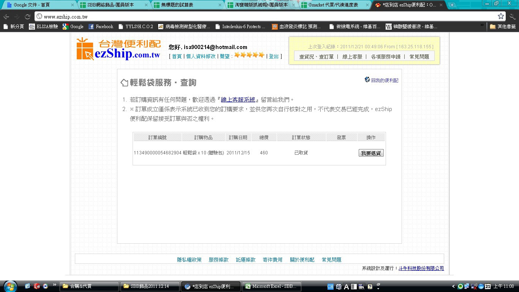Reload the ezShip page
The width and height of the screenshot is (519, 292).
point(27,17)
